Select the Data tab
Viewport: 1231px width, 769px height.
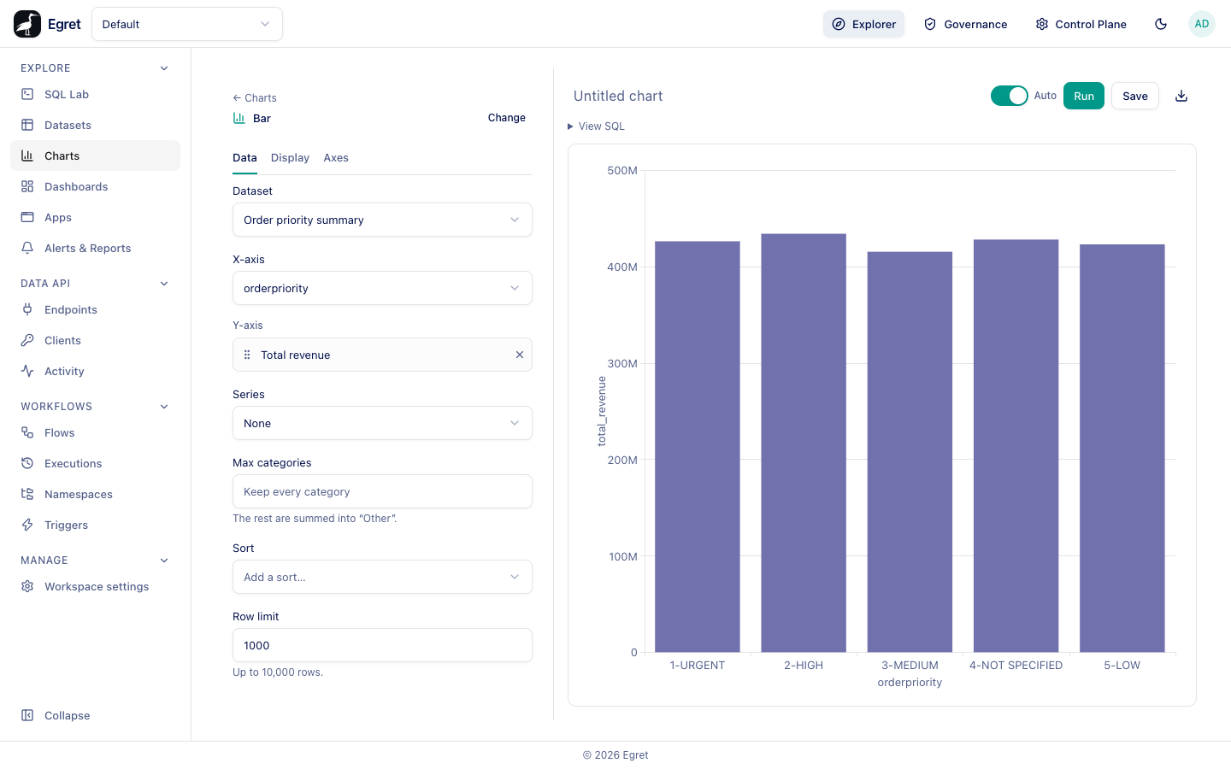click(244, 158)
